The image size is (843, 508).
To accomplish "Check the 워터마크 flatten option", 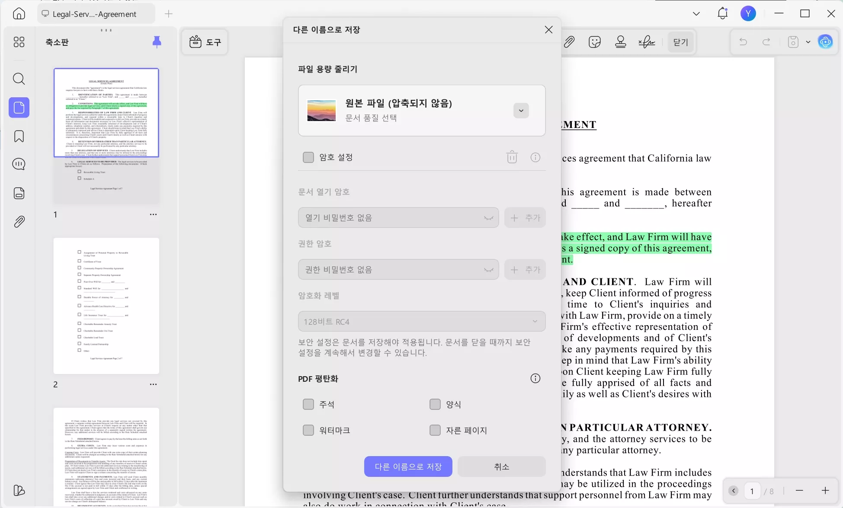I will [x=308, y=430].
